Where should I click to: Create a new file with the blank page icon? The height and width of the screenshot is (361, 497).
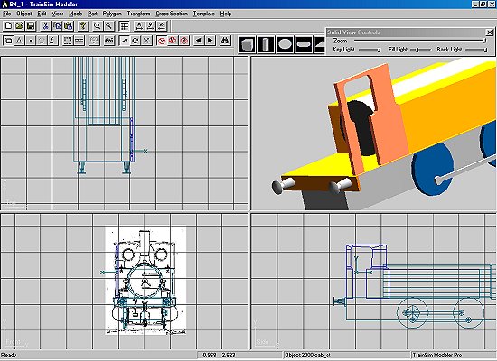pyautogui.click(x=8, y=25)
